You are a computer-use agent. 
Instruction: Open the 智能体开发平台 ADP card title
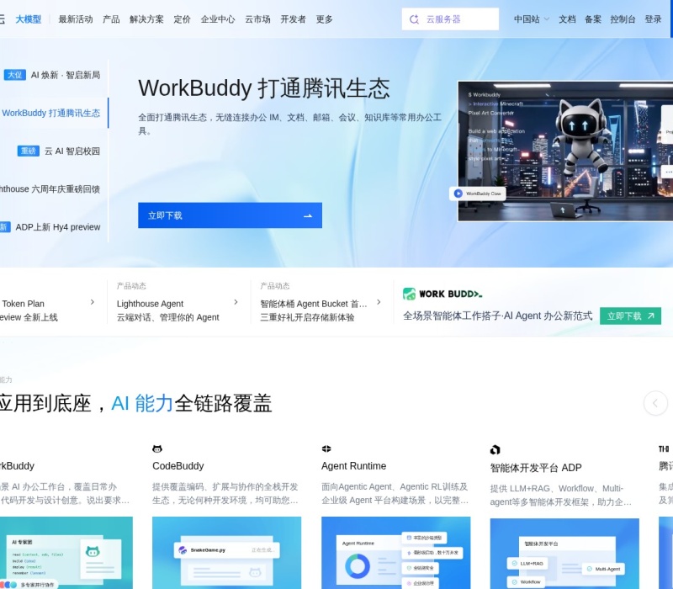pos(536,468)
